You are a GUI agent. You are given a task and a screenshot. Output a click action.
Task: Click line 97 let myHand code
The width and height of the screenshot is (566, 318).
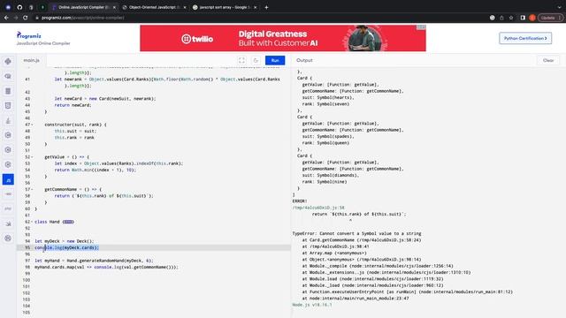(94, 261)
